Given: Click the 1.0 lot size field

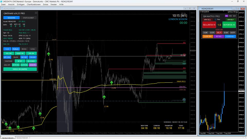Looking at the screenshot, I should 219,25.
